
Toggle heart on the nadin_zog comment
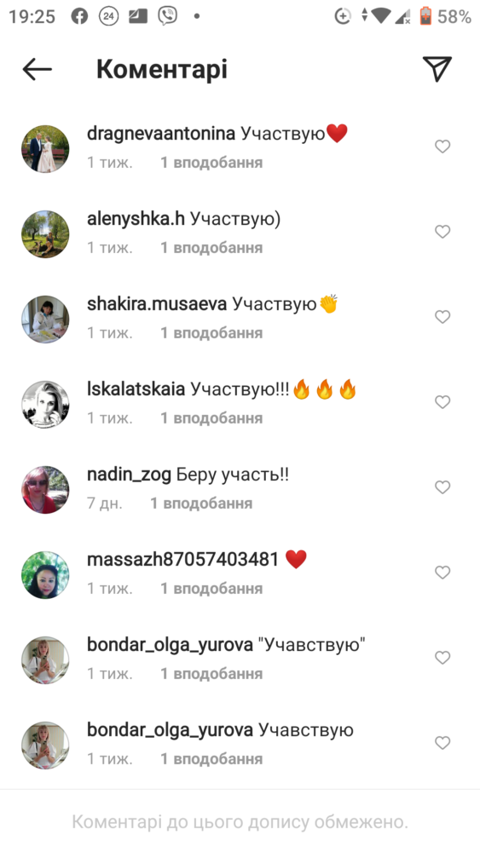[442, 486]
